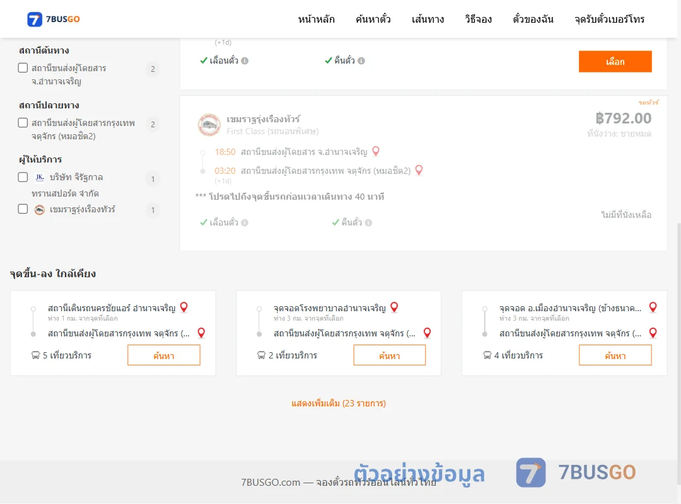Click ค้นหา for the อ.เมืองอำนาจเจริญ card
The width and height of the screenshot is (681, 504).
click(615, 355)
